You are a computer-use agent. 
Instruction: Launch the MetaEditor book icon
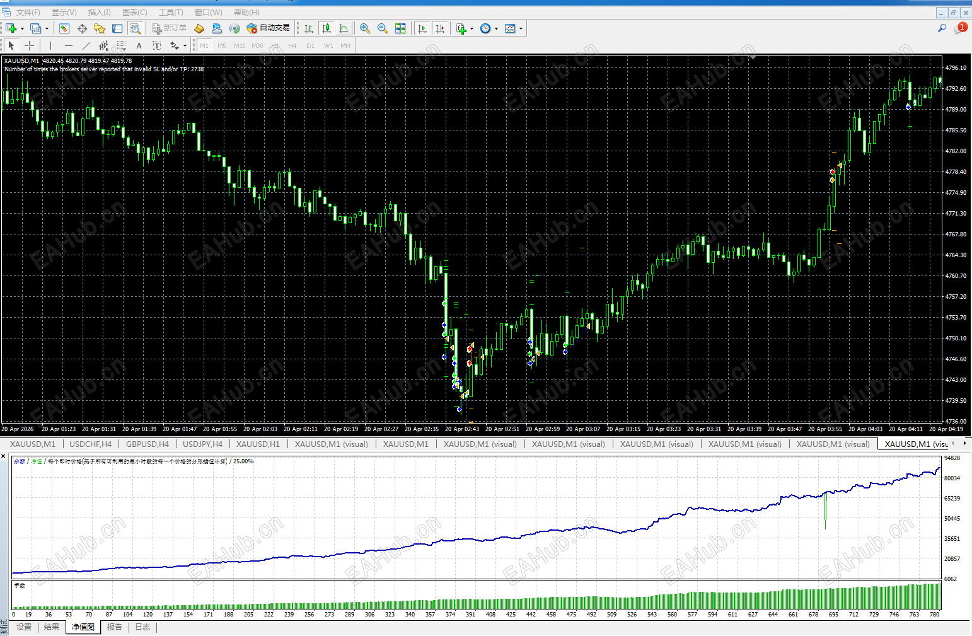[x=199, y=28]
